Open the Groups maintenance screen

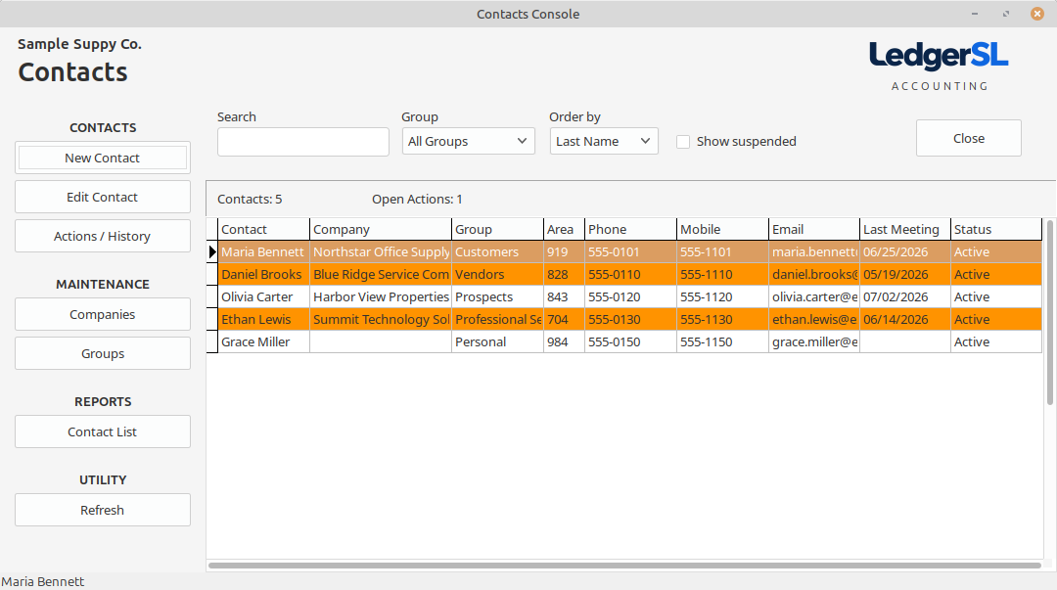click(103, 353)
